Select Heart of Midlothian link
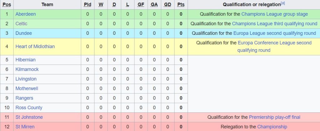The image size is (320, 131). pos(35,46)
